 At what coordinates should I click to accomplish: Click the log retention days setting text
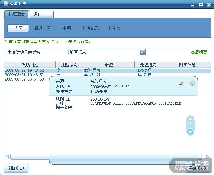(48, 42)
